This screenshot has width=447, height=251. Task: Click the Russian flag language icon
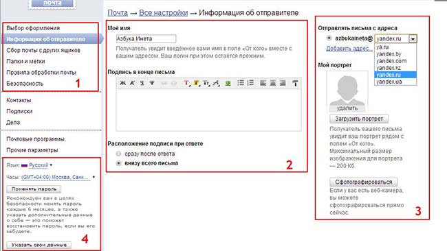pos(24,165)
